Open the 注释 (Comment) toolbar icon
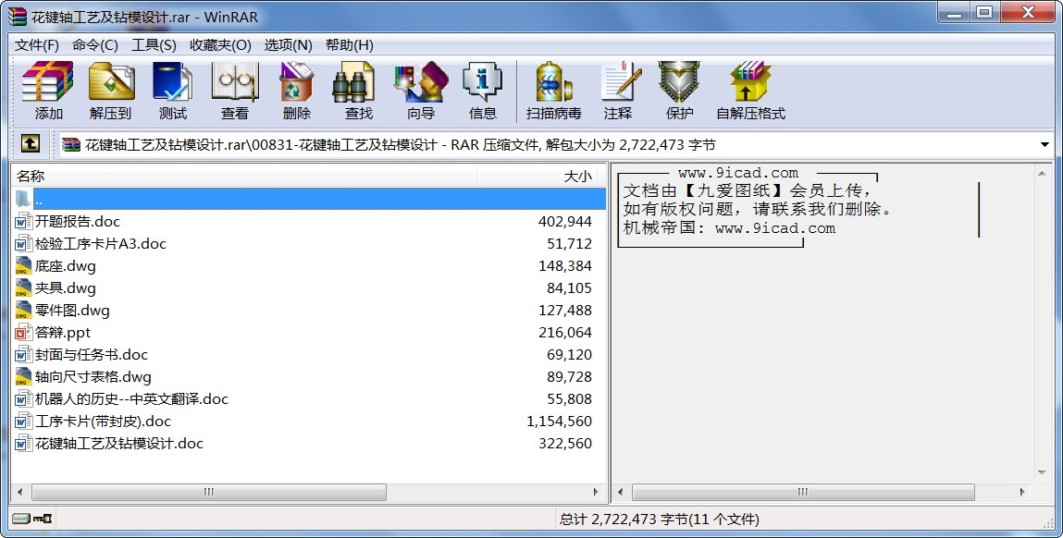Viewport: 1063px width, 538px height. [x=618, y=91]
